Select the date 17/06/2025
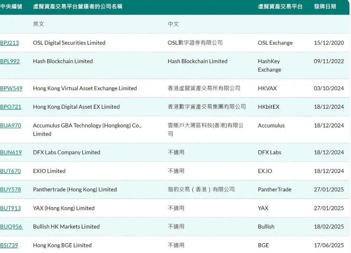The width and height of the screenshot is (351, 253). click(x=329, y=245)
